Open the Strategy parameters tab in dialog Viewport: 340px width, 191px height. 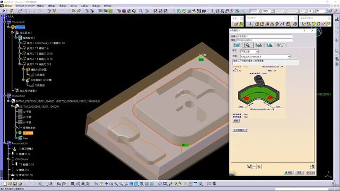click(x=236, y=45)
